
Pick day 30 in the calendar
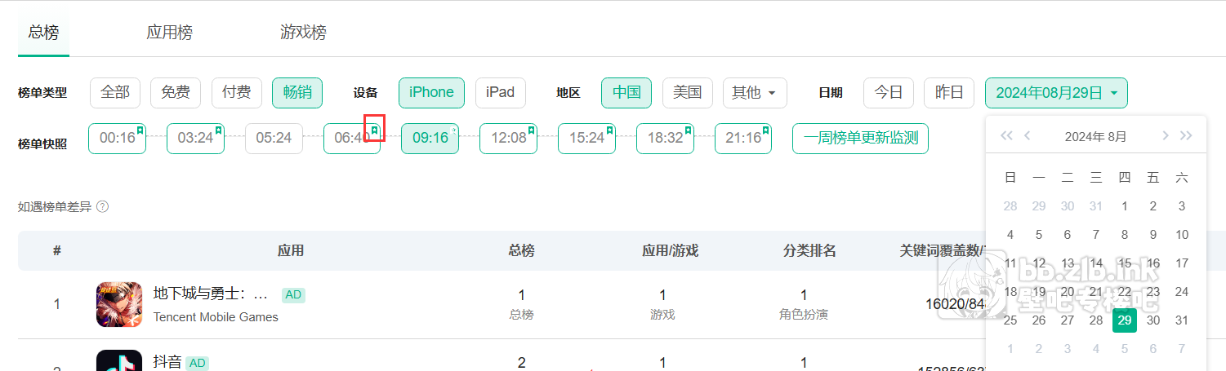pos(1153,320)
